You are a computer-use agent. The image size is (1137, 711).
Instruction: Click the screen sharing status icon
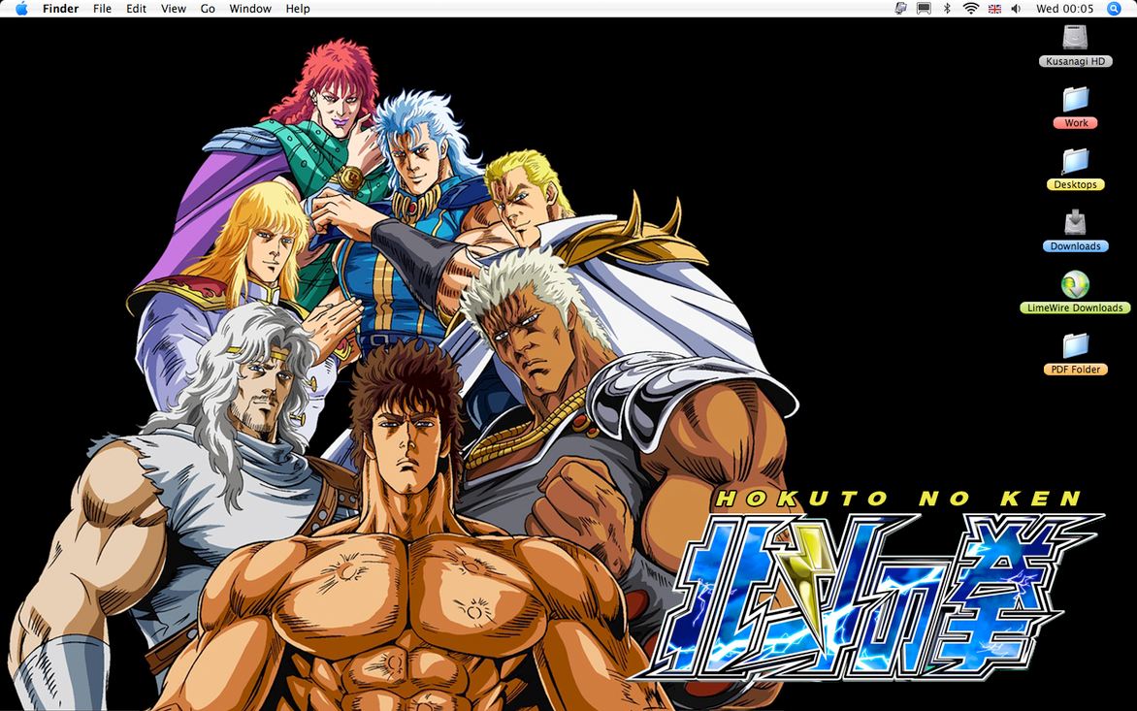point(900,9)
